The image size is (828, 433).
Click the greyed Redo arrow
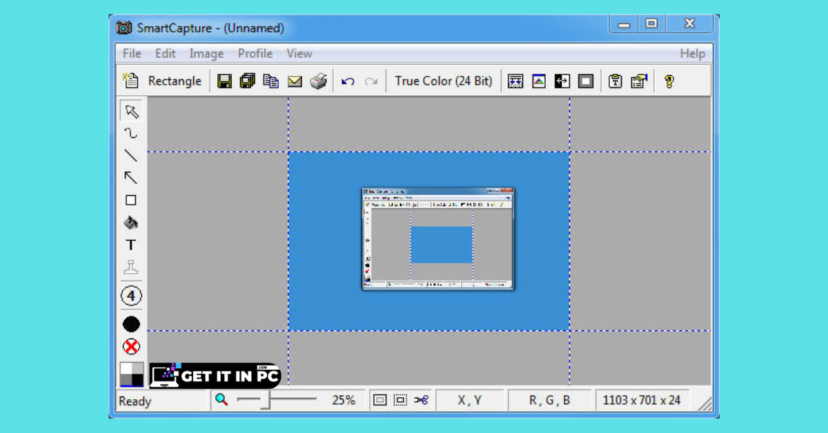point(371,81)
